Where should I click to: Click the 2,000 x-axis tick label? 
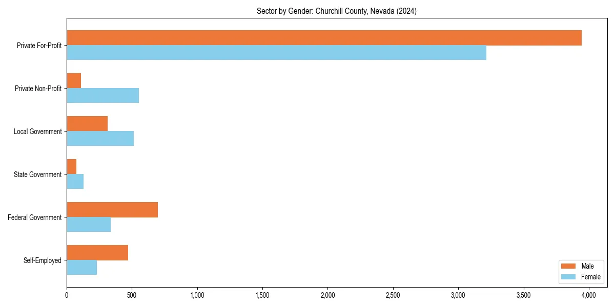tap(328, 294)
